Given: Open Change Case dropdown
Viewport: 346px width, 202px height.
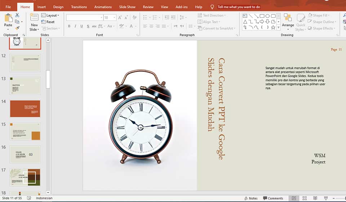Looking at the screenshot, I should pos(111,26).
